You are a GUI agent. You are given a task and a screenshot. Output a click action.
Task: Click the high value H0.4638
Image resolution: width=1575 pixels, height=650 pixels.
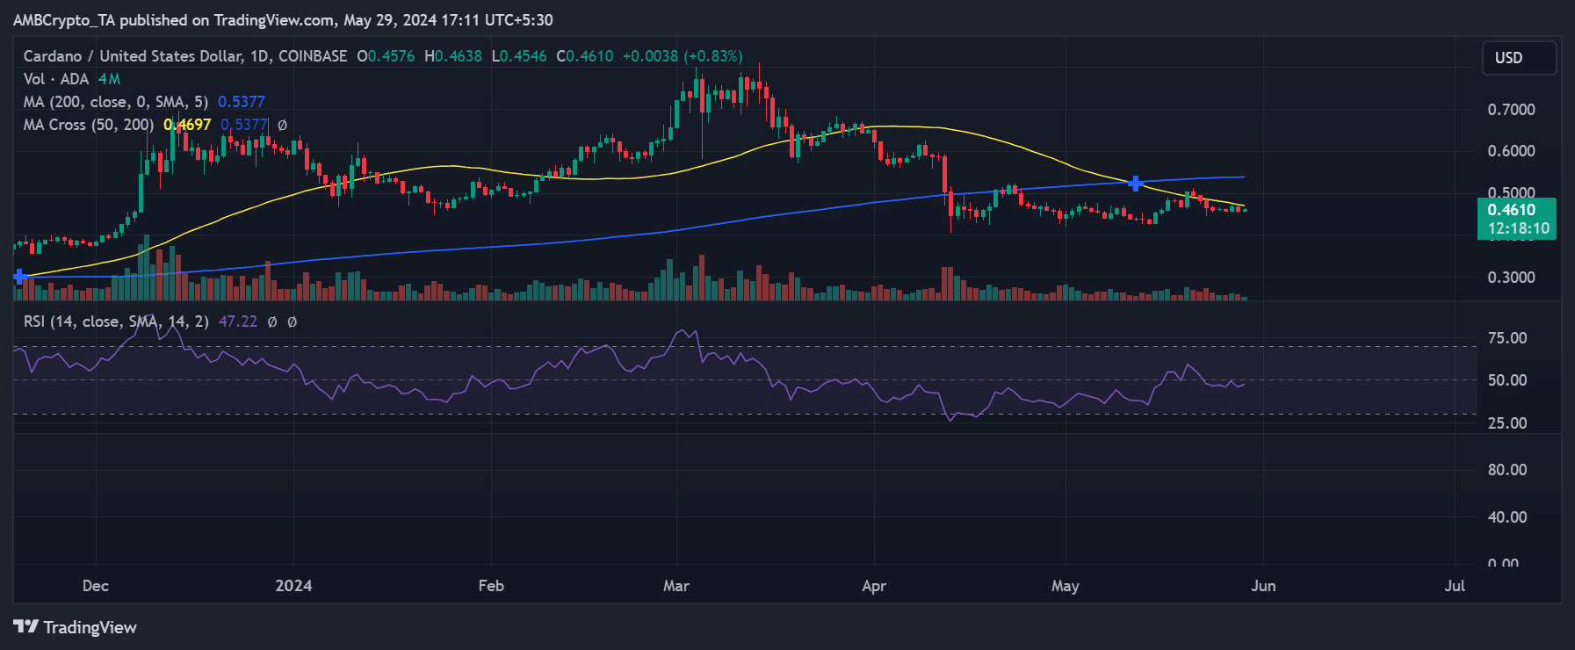(453, 56)
